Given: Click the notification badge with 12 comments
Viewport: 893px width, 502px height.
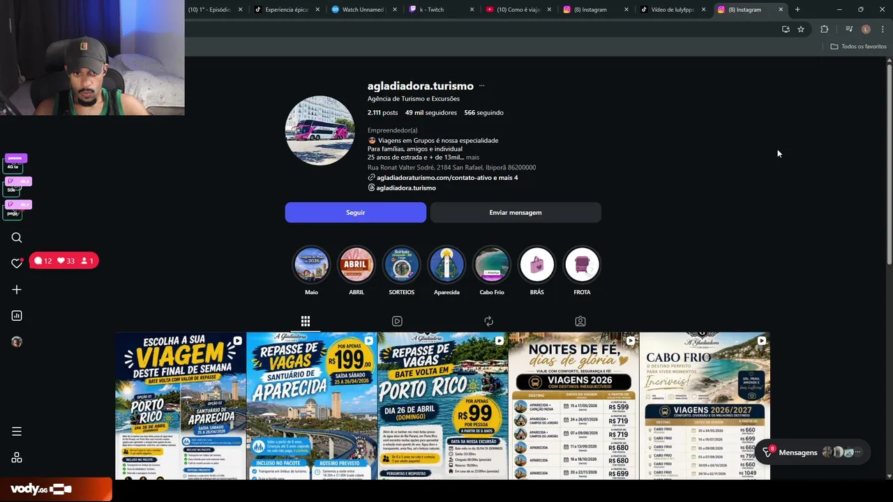Looking at the screenshot, I should point(43,261).
